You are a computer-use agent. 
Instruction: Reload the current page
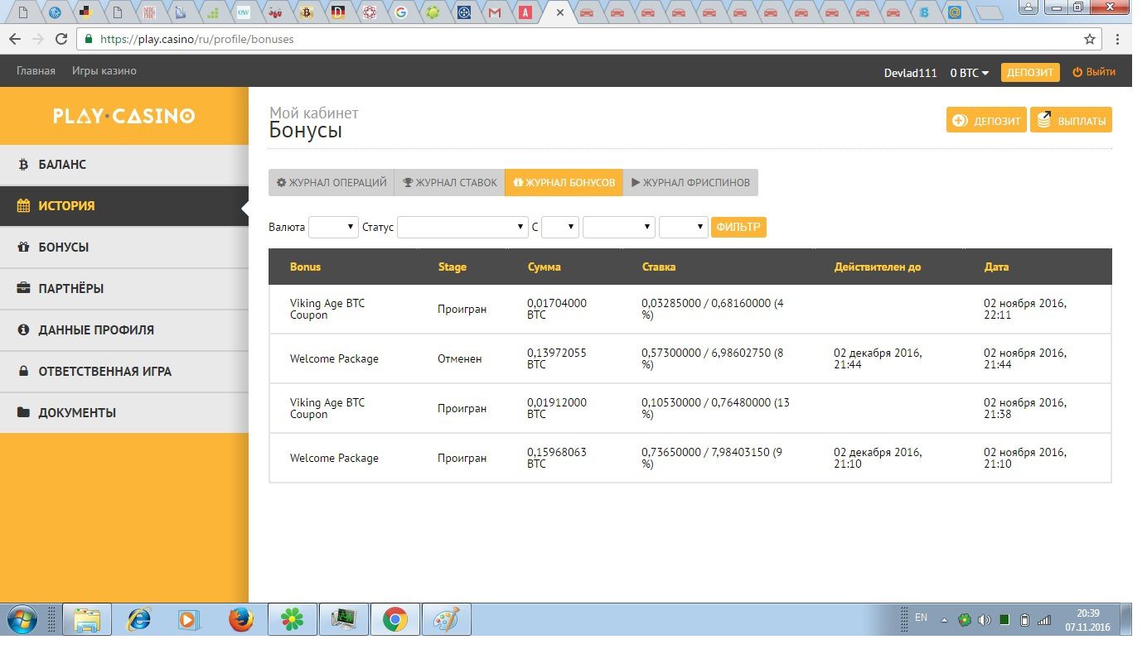(x=60, y=39)
